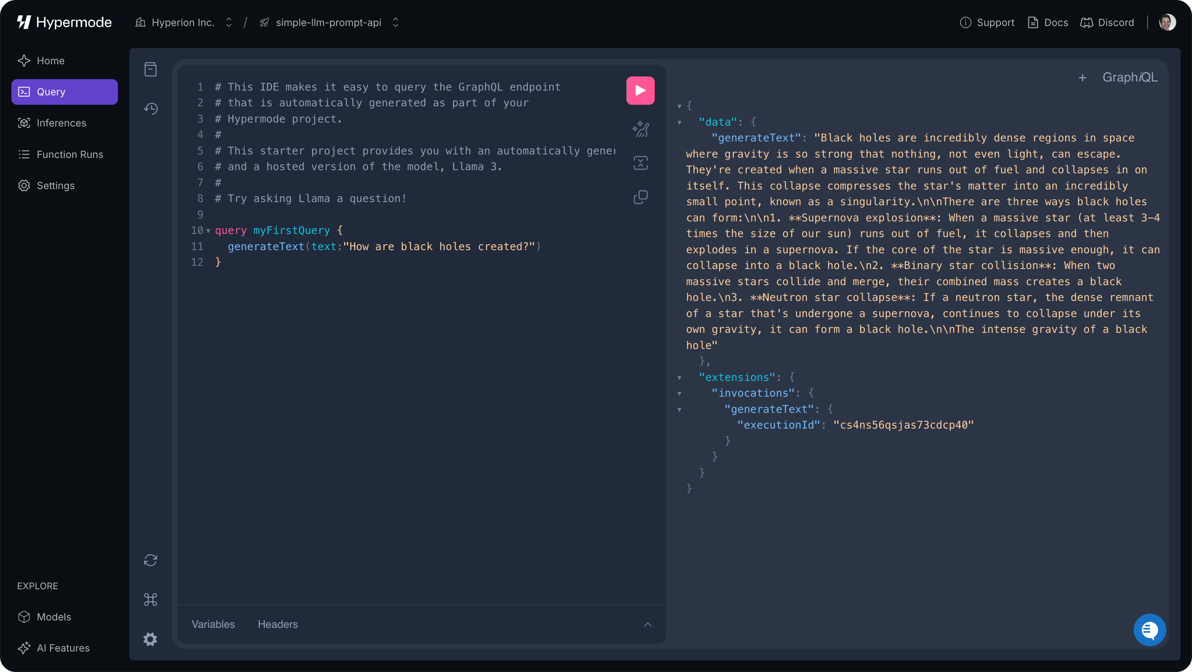Open the simple-llm-prompt-api project switcher
Screen dimensions: 1192x672
click(x=396, y=22)
